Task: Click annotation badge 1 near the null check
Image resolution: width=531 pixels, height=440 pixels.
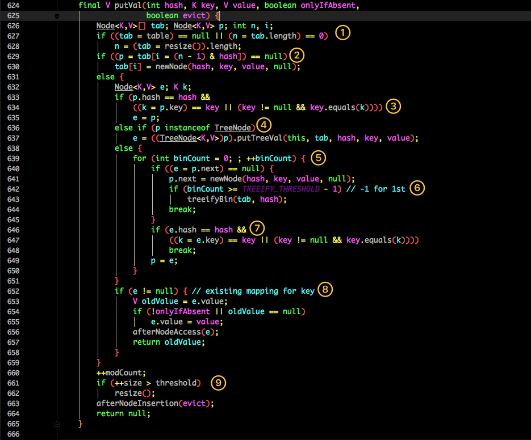Action: [x=342, y=33]
